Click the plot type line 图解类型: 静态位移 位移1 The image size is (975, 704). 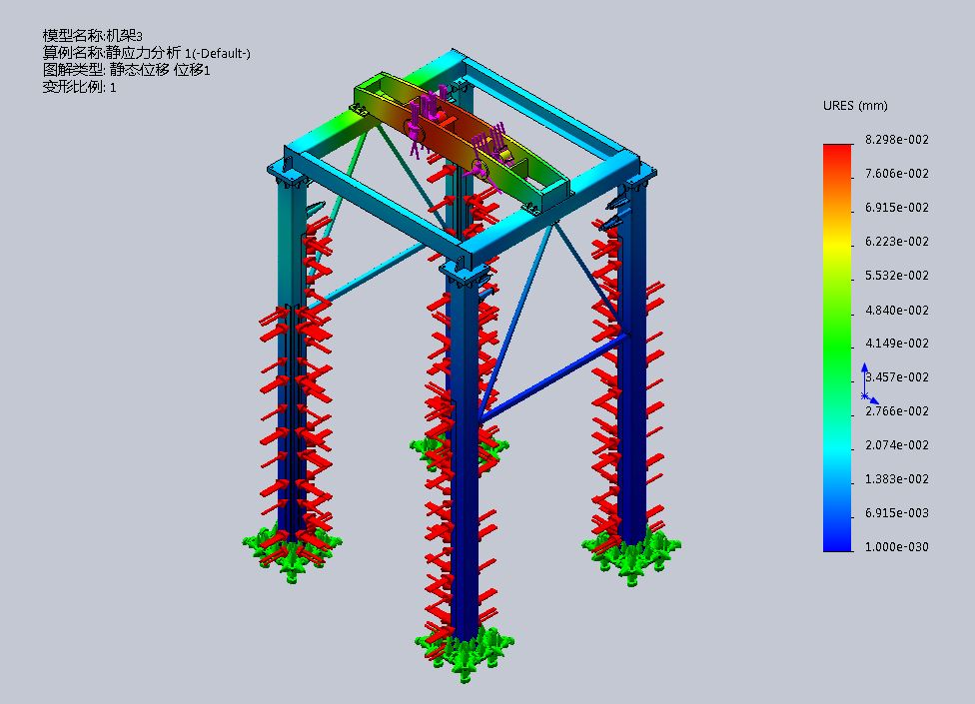(126, 70)
